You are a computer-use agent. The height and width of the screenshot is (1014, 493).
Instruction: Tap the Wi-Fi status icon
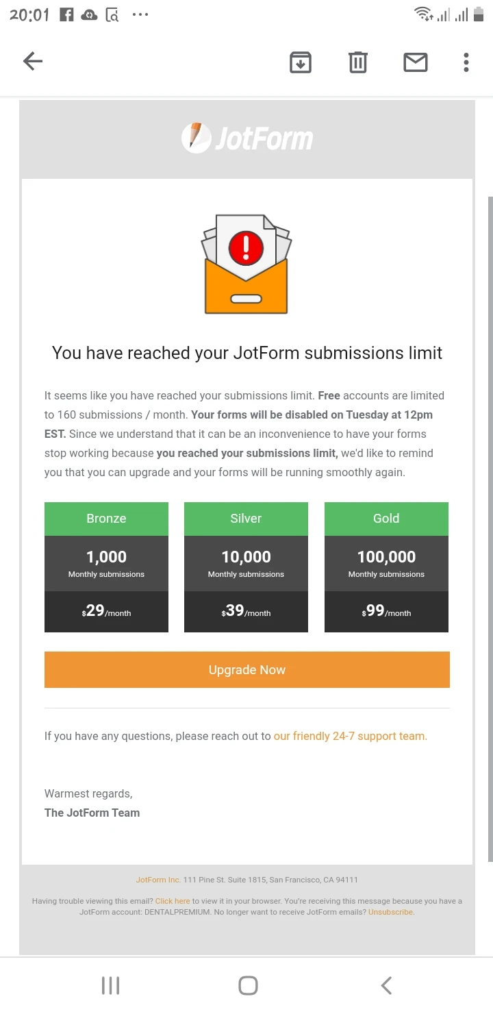click(x=422, y=14)
